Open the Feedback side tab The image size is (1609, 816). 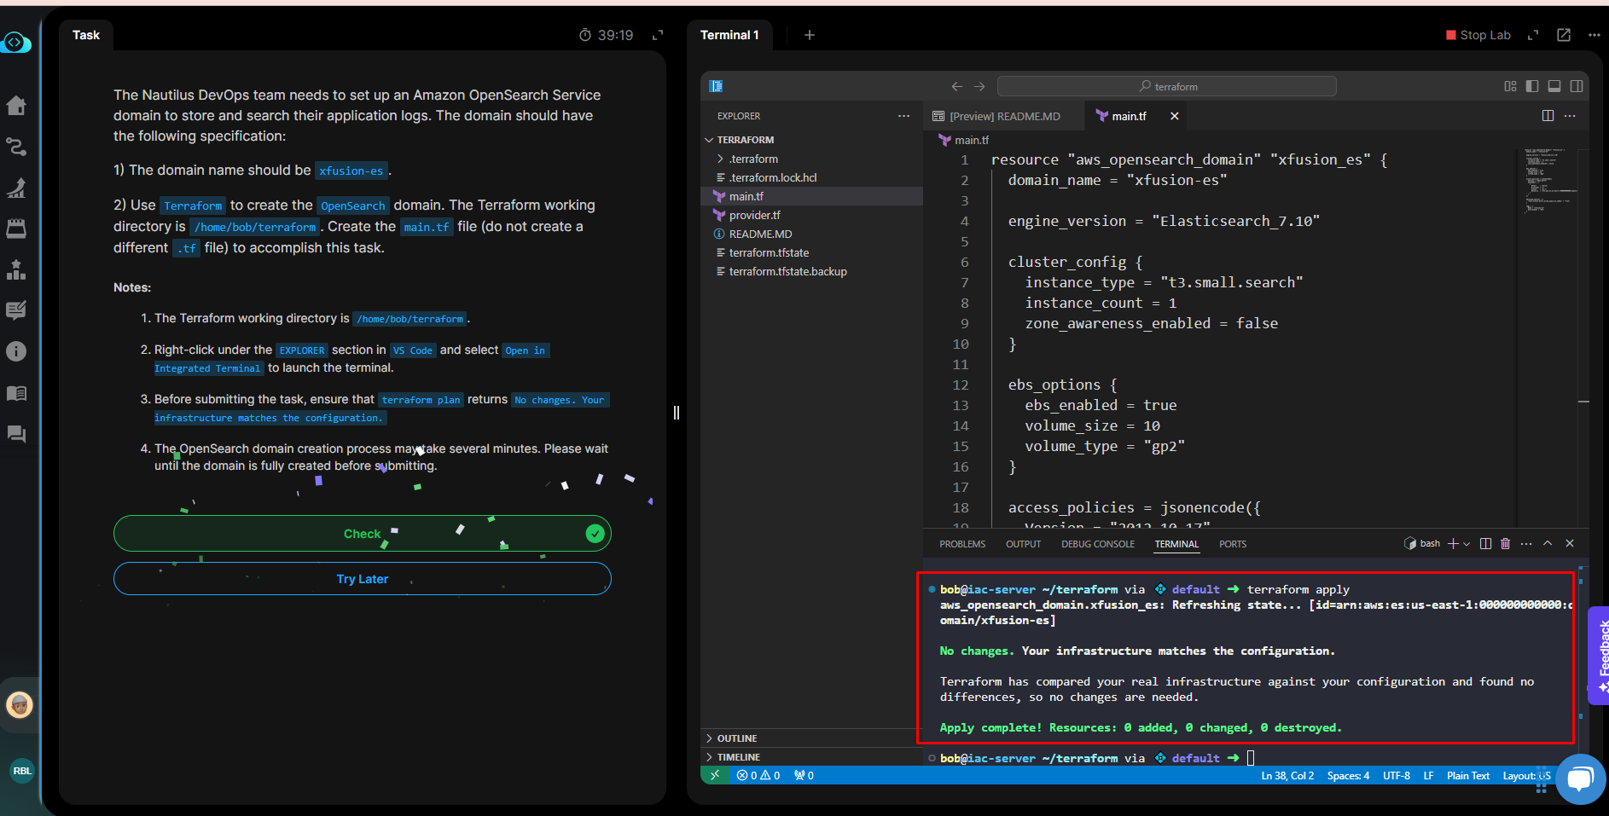click(1599, 656)
